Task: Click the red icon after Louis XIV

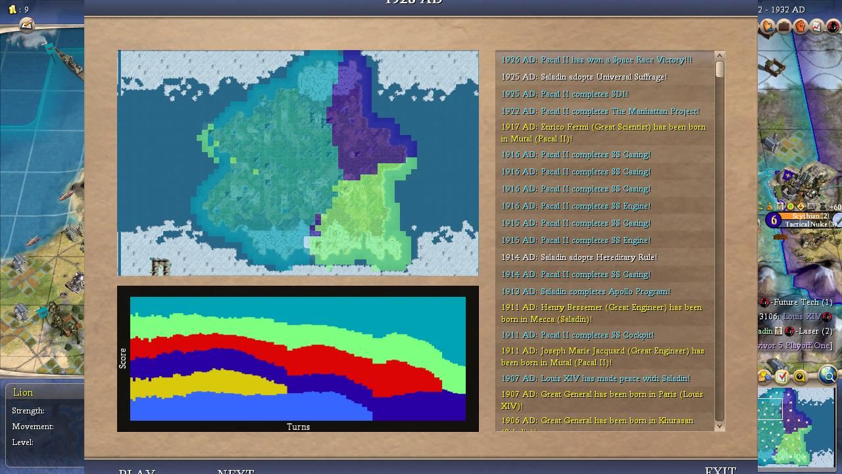Action: (x=827, y=317)
